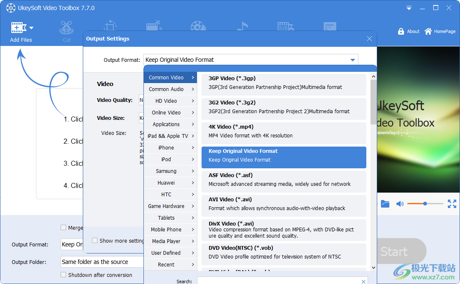Adjust the volume slider handle
Viewport: 460px width, 284px height.
pos(425,203)
